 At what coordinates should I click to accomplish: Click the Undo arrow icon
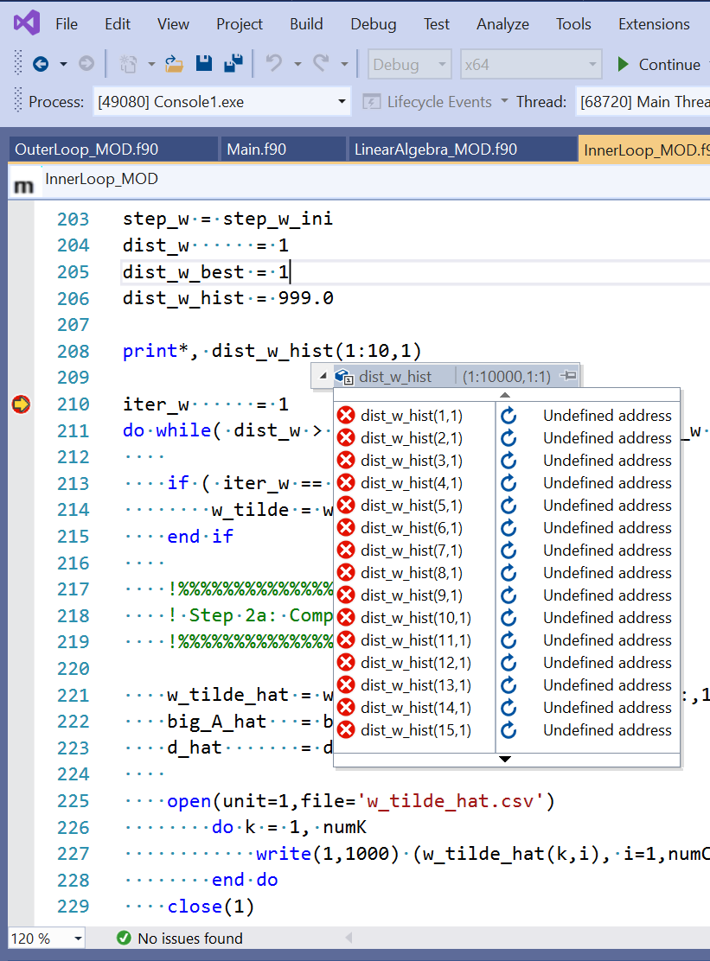coord(274,64)
